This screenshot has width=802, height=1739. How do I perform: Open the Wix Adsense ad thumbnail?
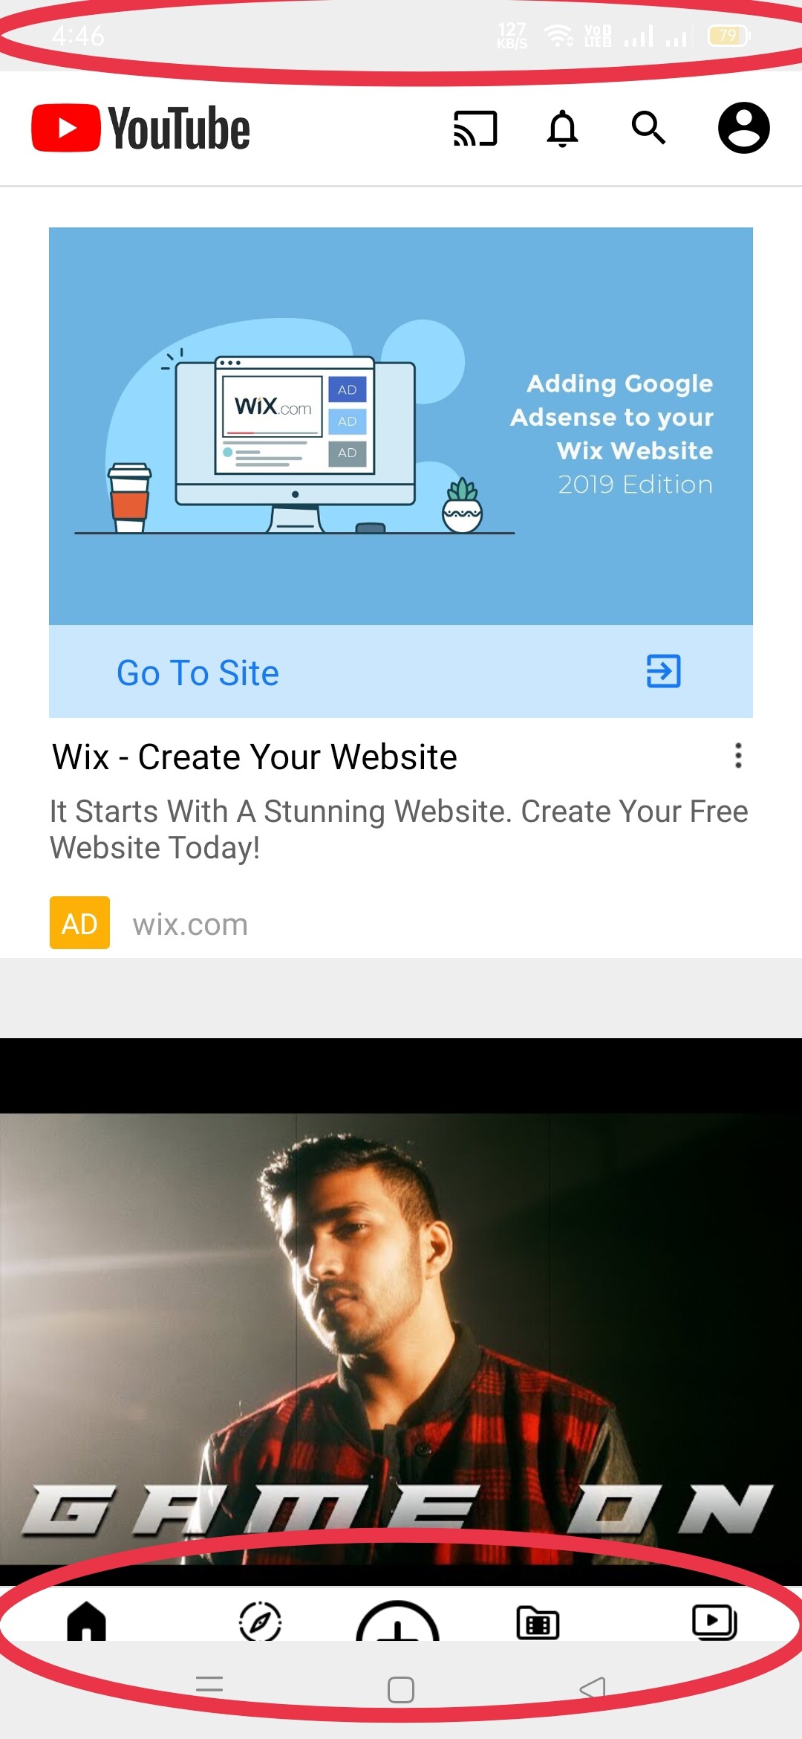tap(401, 426)
